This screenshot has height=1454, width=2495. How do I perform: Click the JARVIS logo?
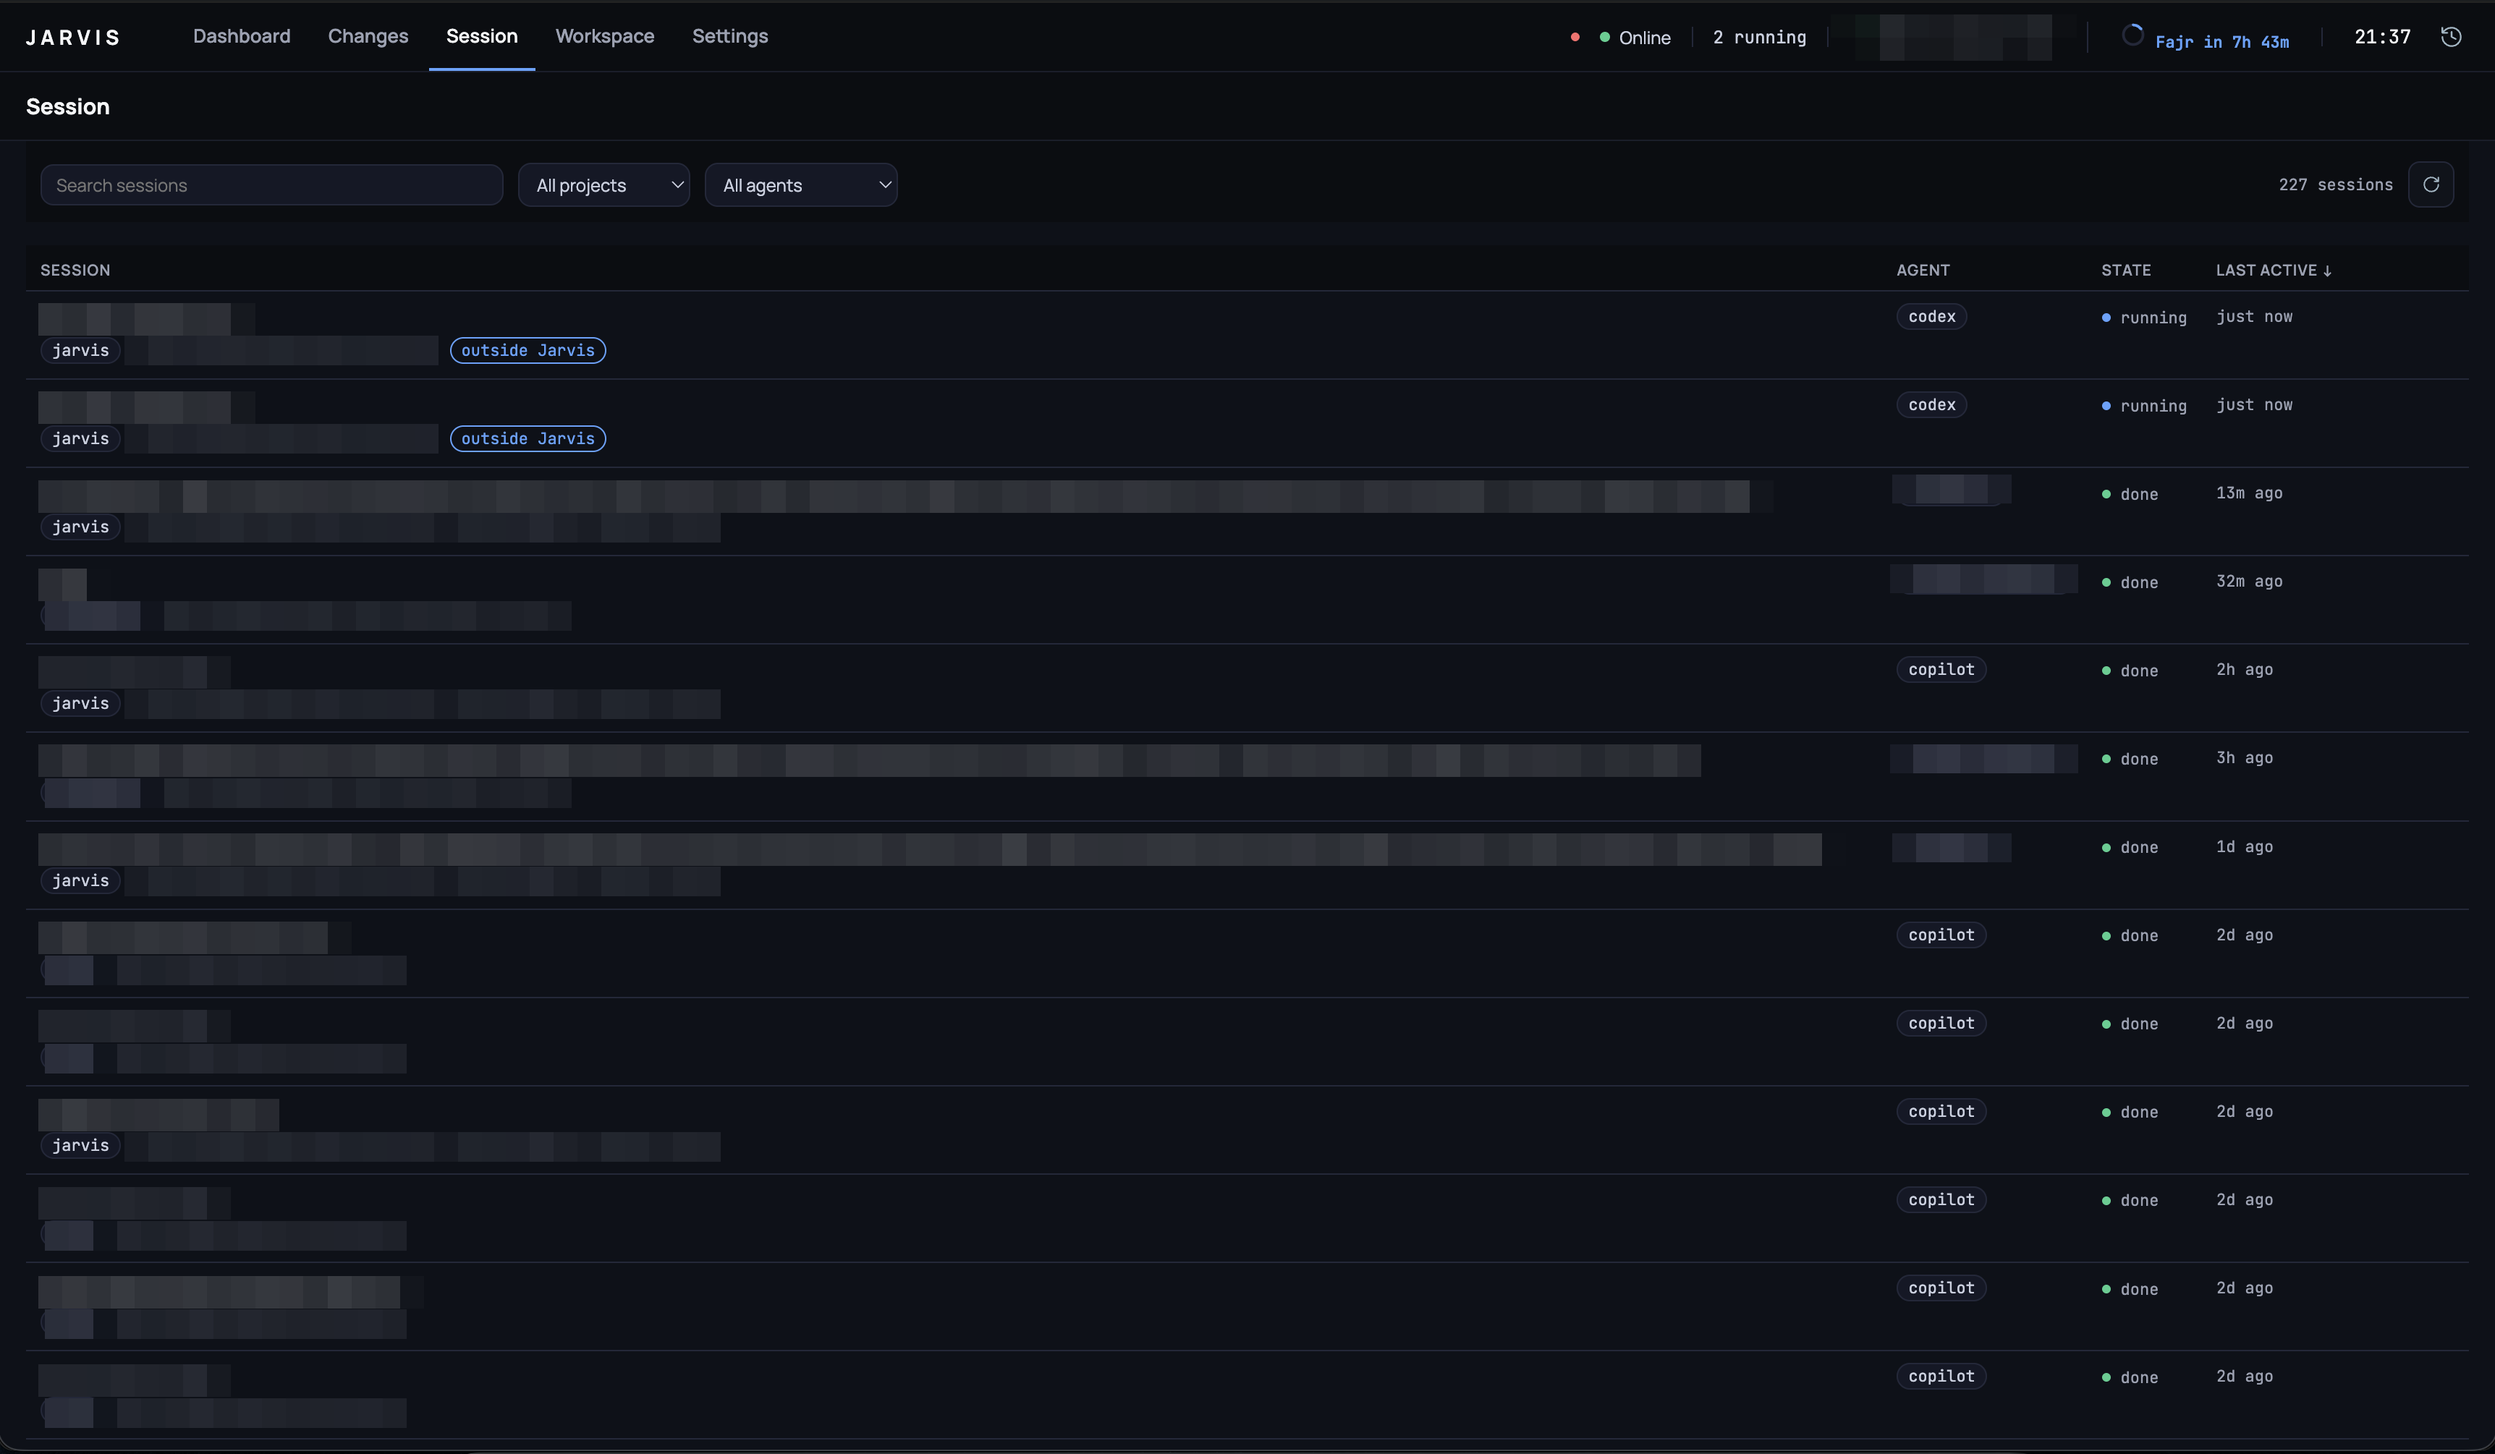tap(72, 38)
